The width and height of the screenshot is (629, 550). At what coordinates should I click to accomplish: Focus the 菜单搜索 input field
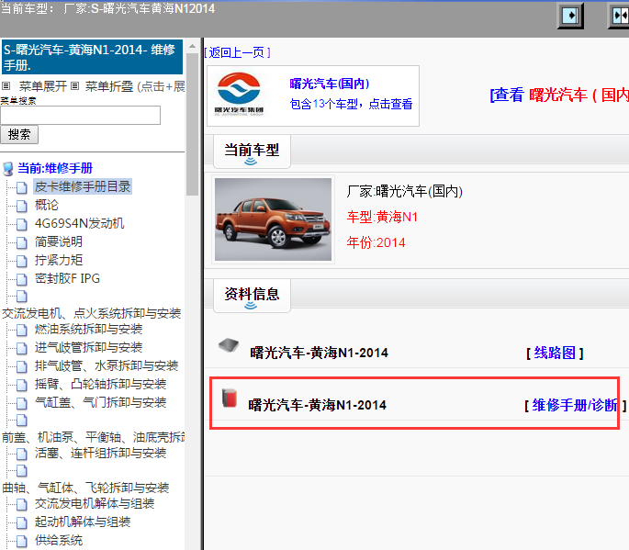[80, 115]
